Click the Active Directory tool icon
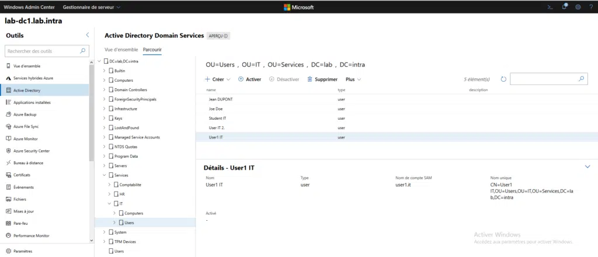Image resolution: width=598 pixels, height=257 pixels. [x=8, y=91]
